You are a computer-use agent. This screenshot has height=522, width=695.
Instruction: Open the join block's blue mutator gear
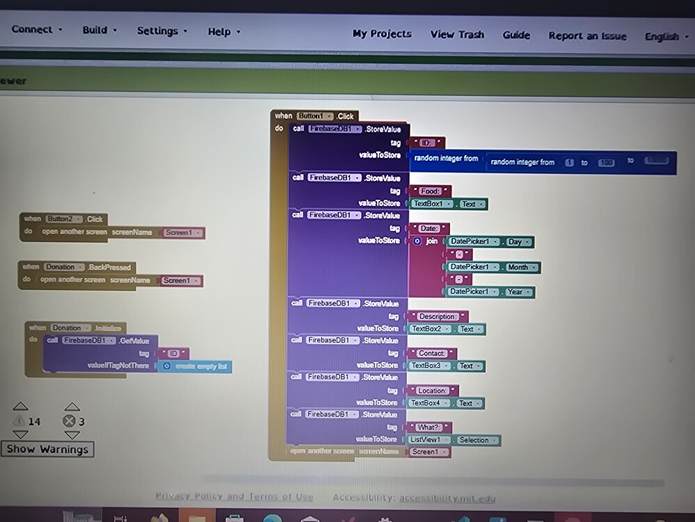[417, 242]
